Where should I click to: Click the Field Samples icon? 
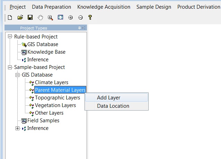(x=24, y=121)
